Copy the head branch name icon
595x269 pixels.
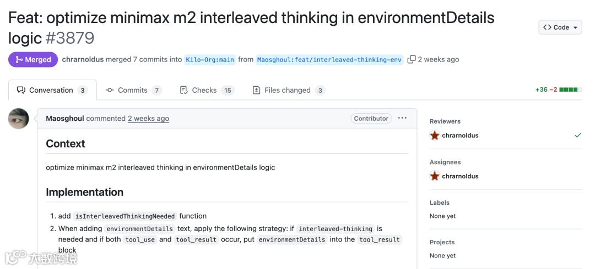pos(411,59)
